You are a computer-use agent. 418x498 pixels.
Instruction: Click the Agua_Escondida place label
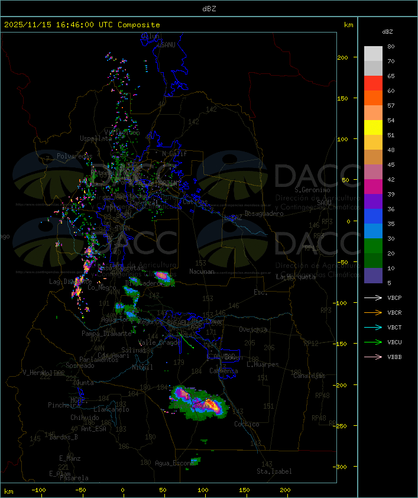click(x=174, y=463)
